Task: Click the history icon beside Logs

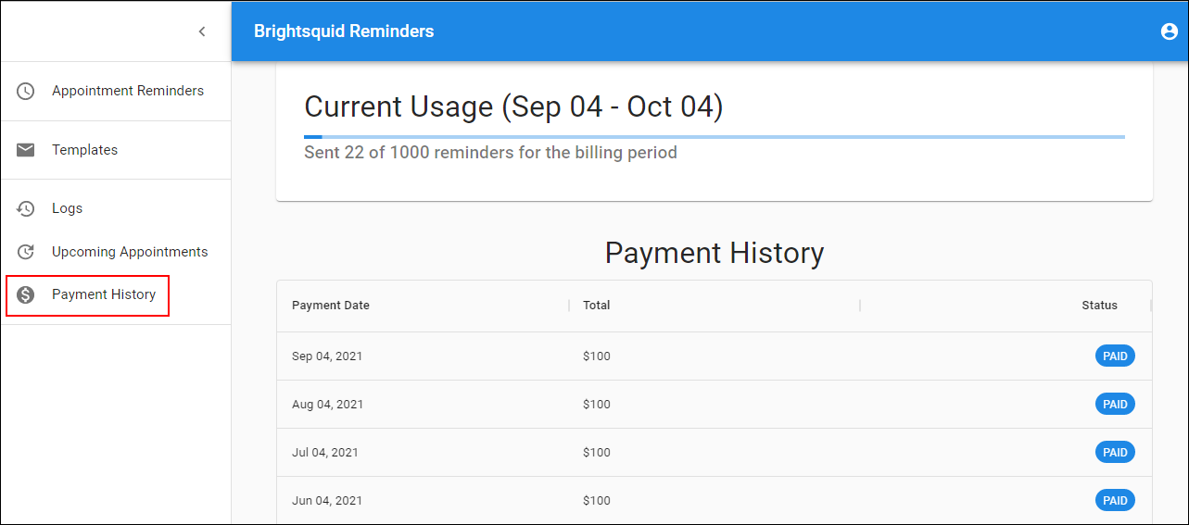Action: (x=26, y=208)
